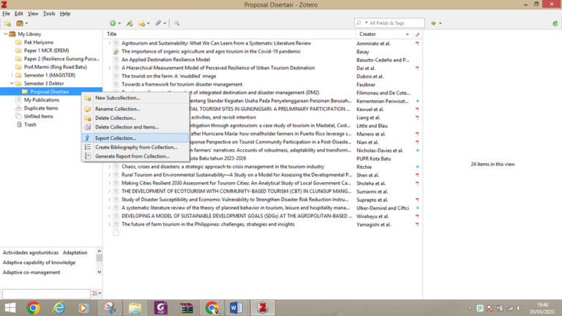562x316 pixels.
Task: Click Add Item by Identifier wand icon
Action: click(130, 23)
